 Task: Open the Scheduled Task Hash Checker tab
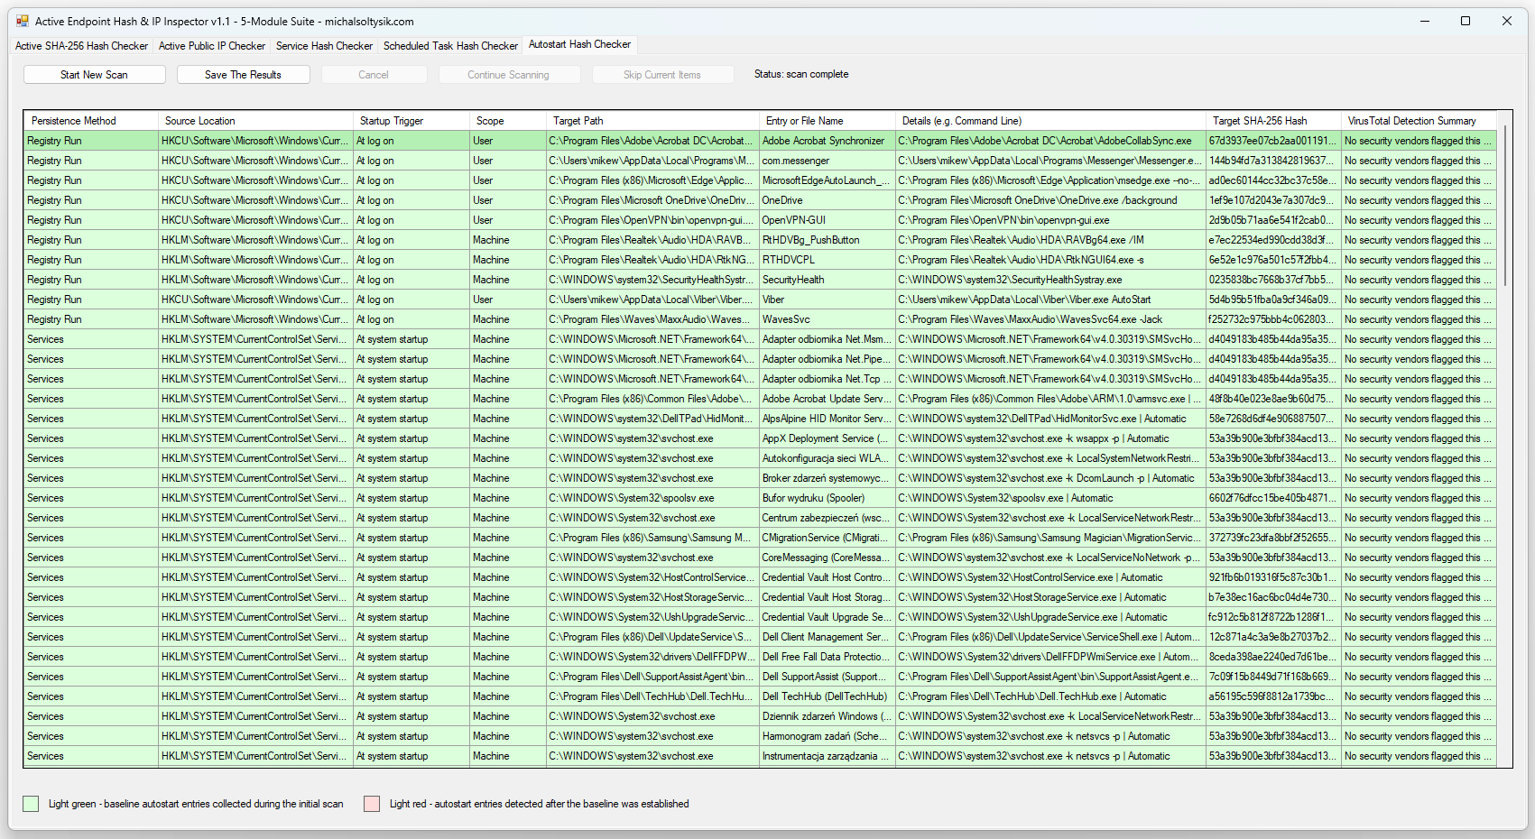pyautogui.click(x=450, y=46)
